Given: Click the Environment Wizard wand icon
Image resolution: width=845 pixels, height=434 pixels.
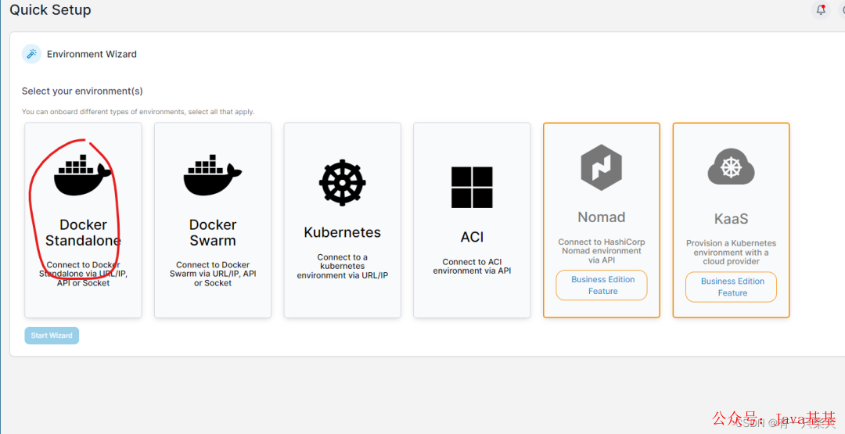Looking at the screenshot, I should tap(31, 54).
